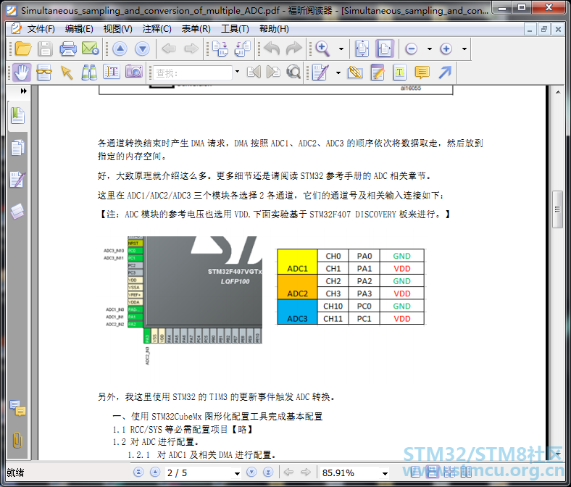
Task: Click the grayed redo arrow
Action: pyautogui.click(x=294, y=49)
